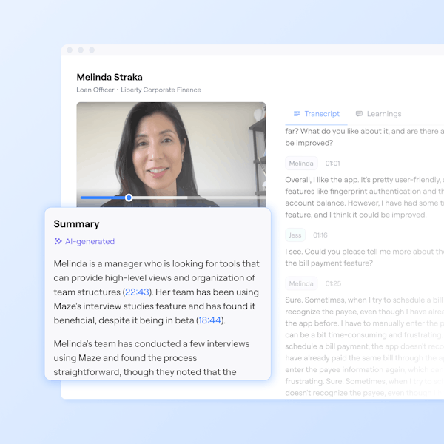
Task: Jump to timestamp 18:44 in summary
Action: tap(209, 320)
